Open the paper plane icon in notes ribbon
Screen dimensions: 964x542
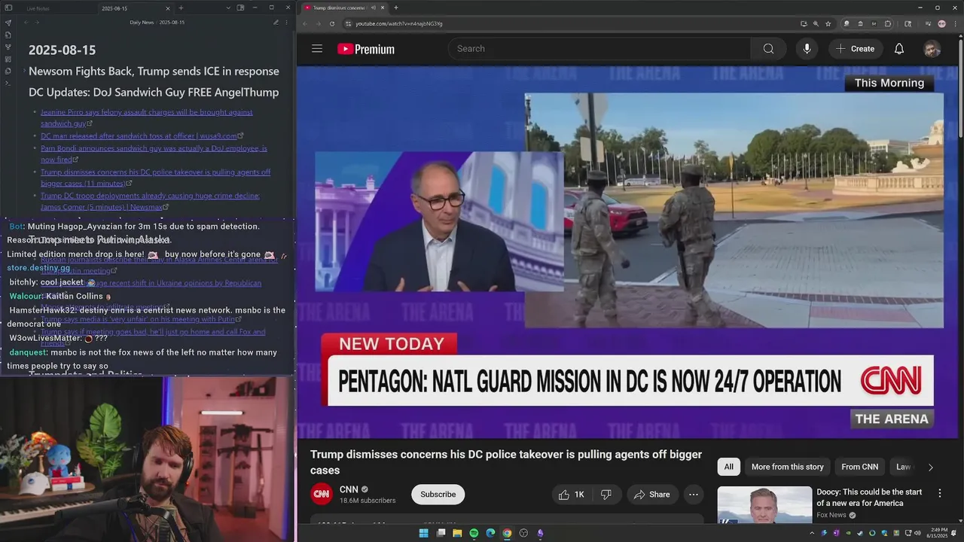(x=8, y=23)
